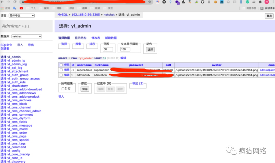Open the 阅读清单 reading list
The height and width of the screenshot is (163, 275).
[268, 8]
